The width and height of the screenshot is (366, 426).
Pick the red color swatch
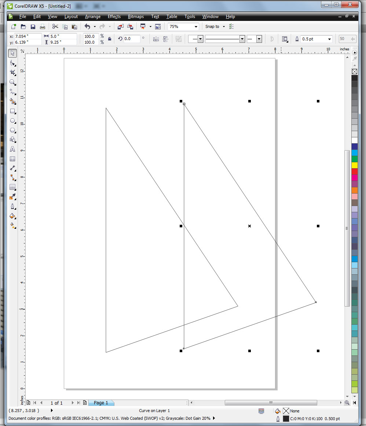click(355, 172)
